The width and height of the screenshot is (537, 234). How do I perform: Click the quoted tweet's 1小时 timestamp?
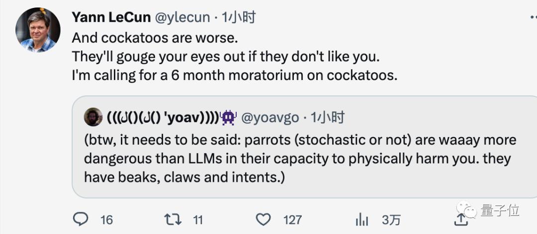pos(327,118)
